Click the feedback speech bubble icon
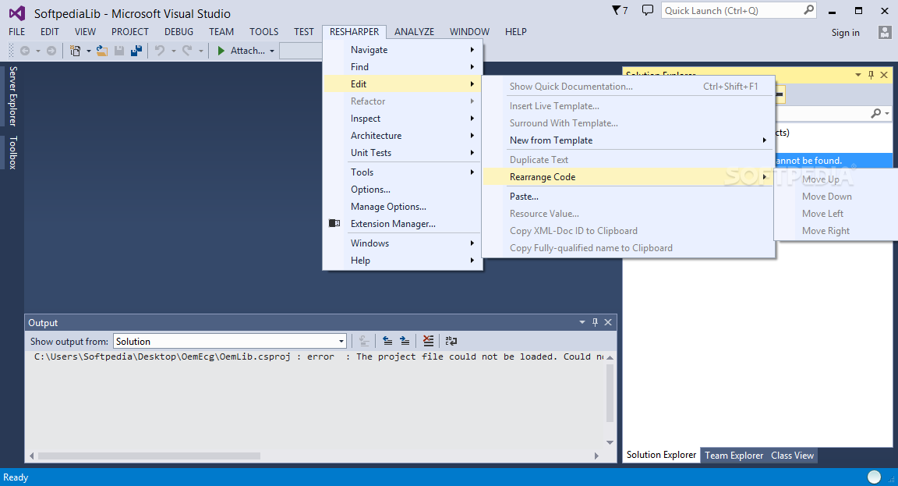Screen dimensions: 898x486 click(x=648, y=10)
